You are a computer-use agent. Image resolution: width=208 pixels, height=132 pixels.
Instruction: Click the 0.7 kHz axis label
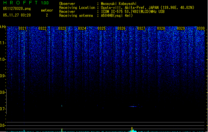coord(3,109)
